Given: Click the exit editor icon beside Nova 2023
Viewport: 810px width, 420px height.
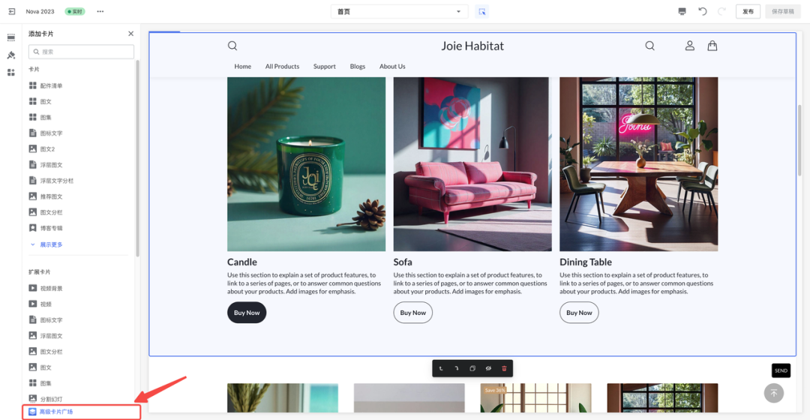Looking at the screenshot, I should click(x=11, y=11).
